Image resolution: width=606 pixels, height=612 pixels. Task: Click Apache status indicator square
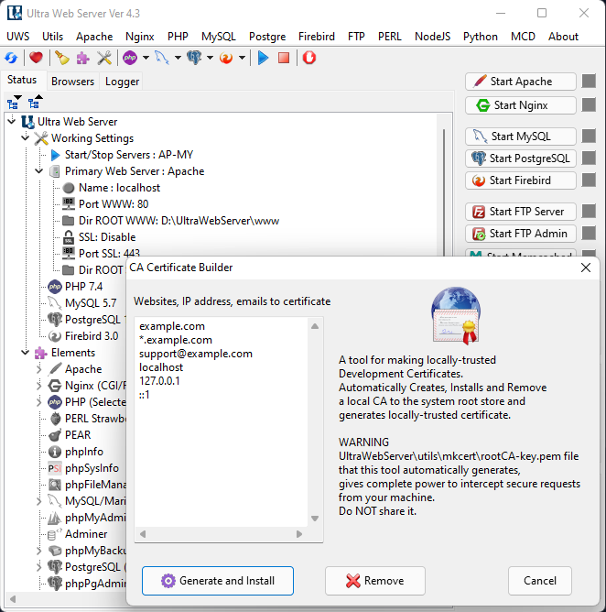[589, 82]
